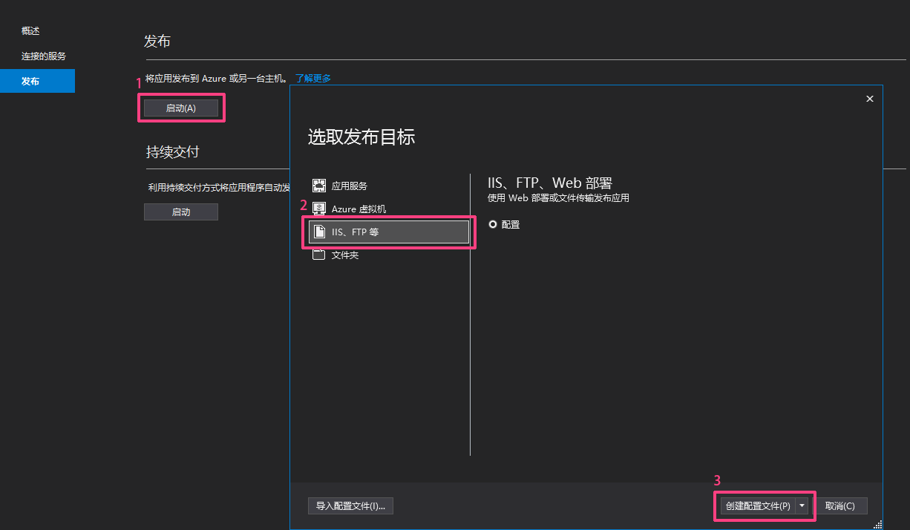Image resolution: width=910 pixels, height=530 pixels.
Task: Click 使用 Web 部署或文件传输发布应用 description
Action: [x=558, y=198]
